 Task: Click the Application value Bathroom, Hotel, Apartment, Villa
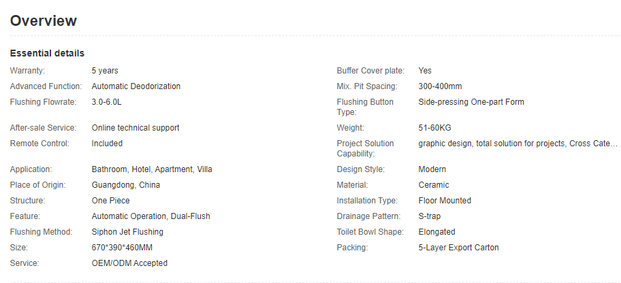[152, 169]
